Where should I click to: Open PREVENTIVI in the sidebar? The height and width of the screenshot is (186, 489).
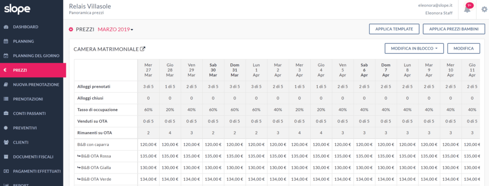25,128
